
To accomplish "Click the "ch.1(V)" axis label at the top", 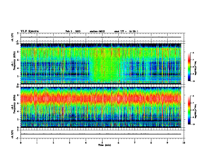I will (12, 37).
